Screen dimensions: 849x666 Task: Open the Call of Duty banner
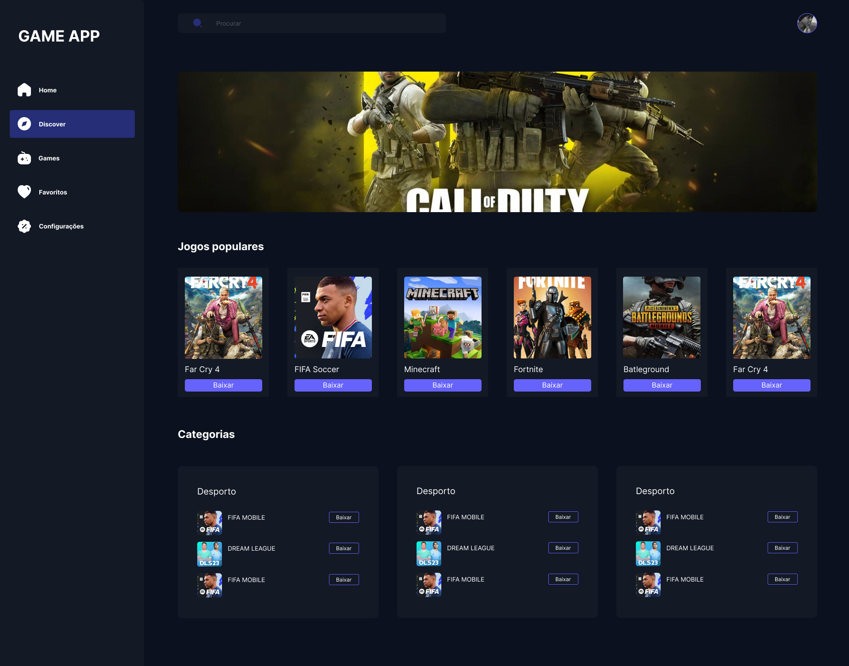click(x=497, y=141)
